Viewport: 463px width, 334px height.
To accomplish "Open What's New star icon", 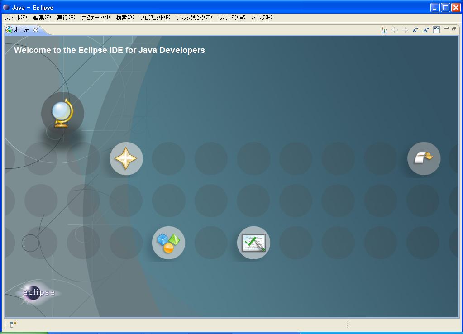I will click(x=126, y=158).
